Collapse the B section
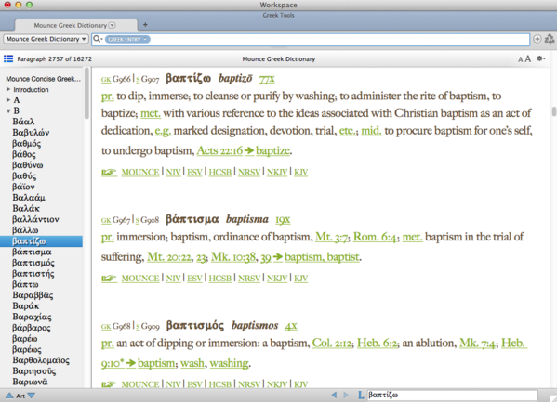Screen dimensions: 557x402 click(x=8, y=111)
